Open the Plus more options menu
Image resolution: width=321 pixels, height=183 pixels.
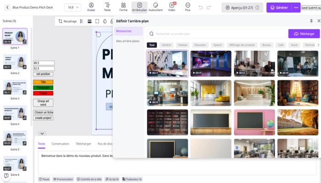point(188,7)
